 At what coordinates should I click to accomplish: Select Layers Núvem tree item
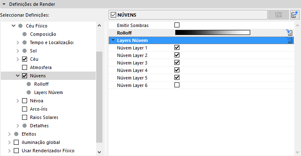tap(48, 92)
